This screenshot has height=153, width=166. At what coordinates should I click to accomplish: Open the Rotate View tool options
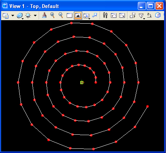(x=86, y=16)
